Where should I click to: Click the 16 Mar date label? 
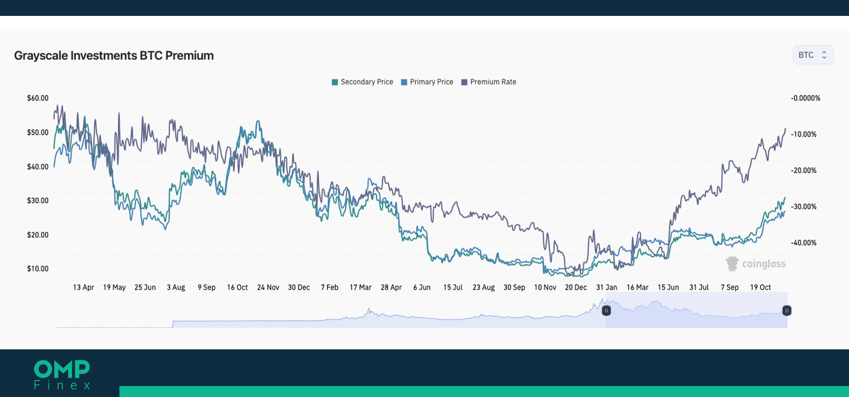(x=638, y=287)
